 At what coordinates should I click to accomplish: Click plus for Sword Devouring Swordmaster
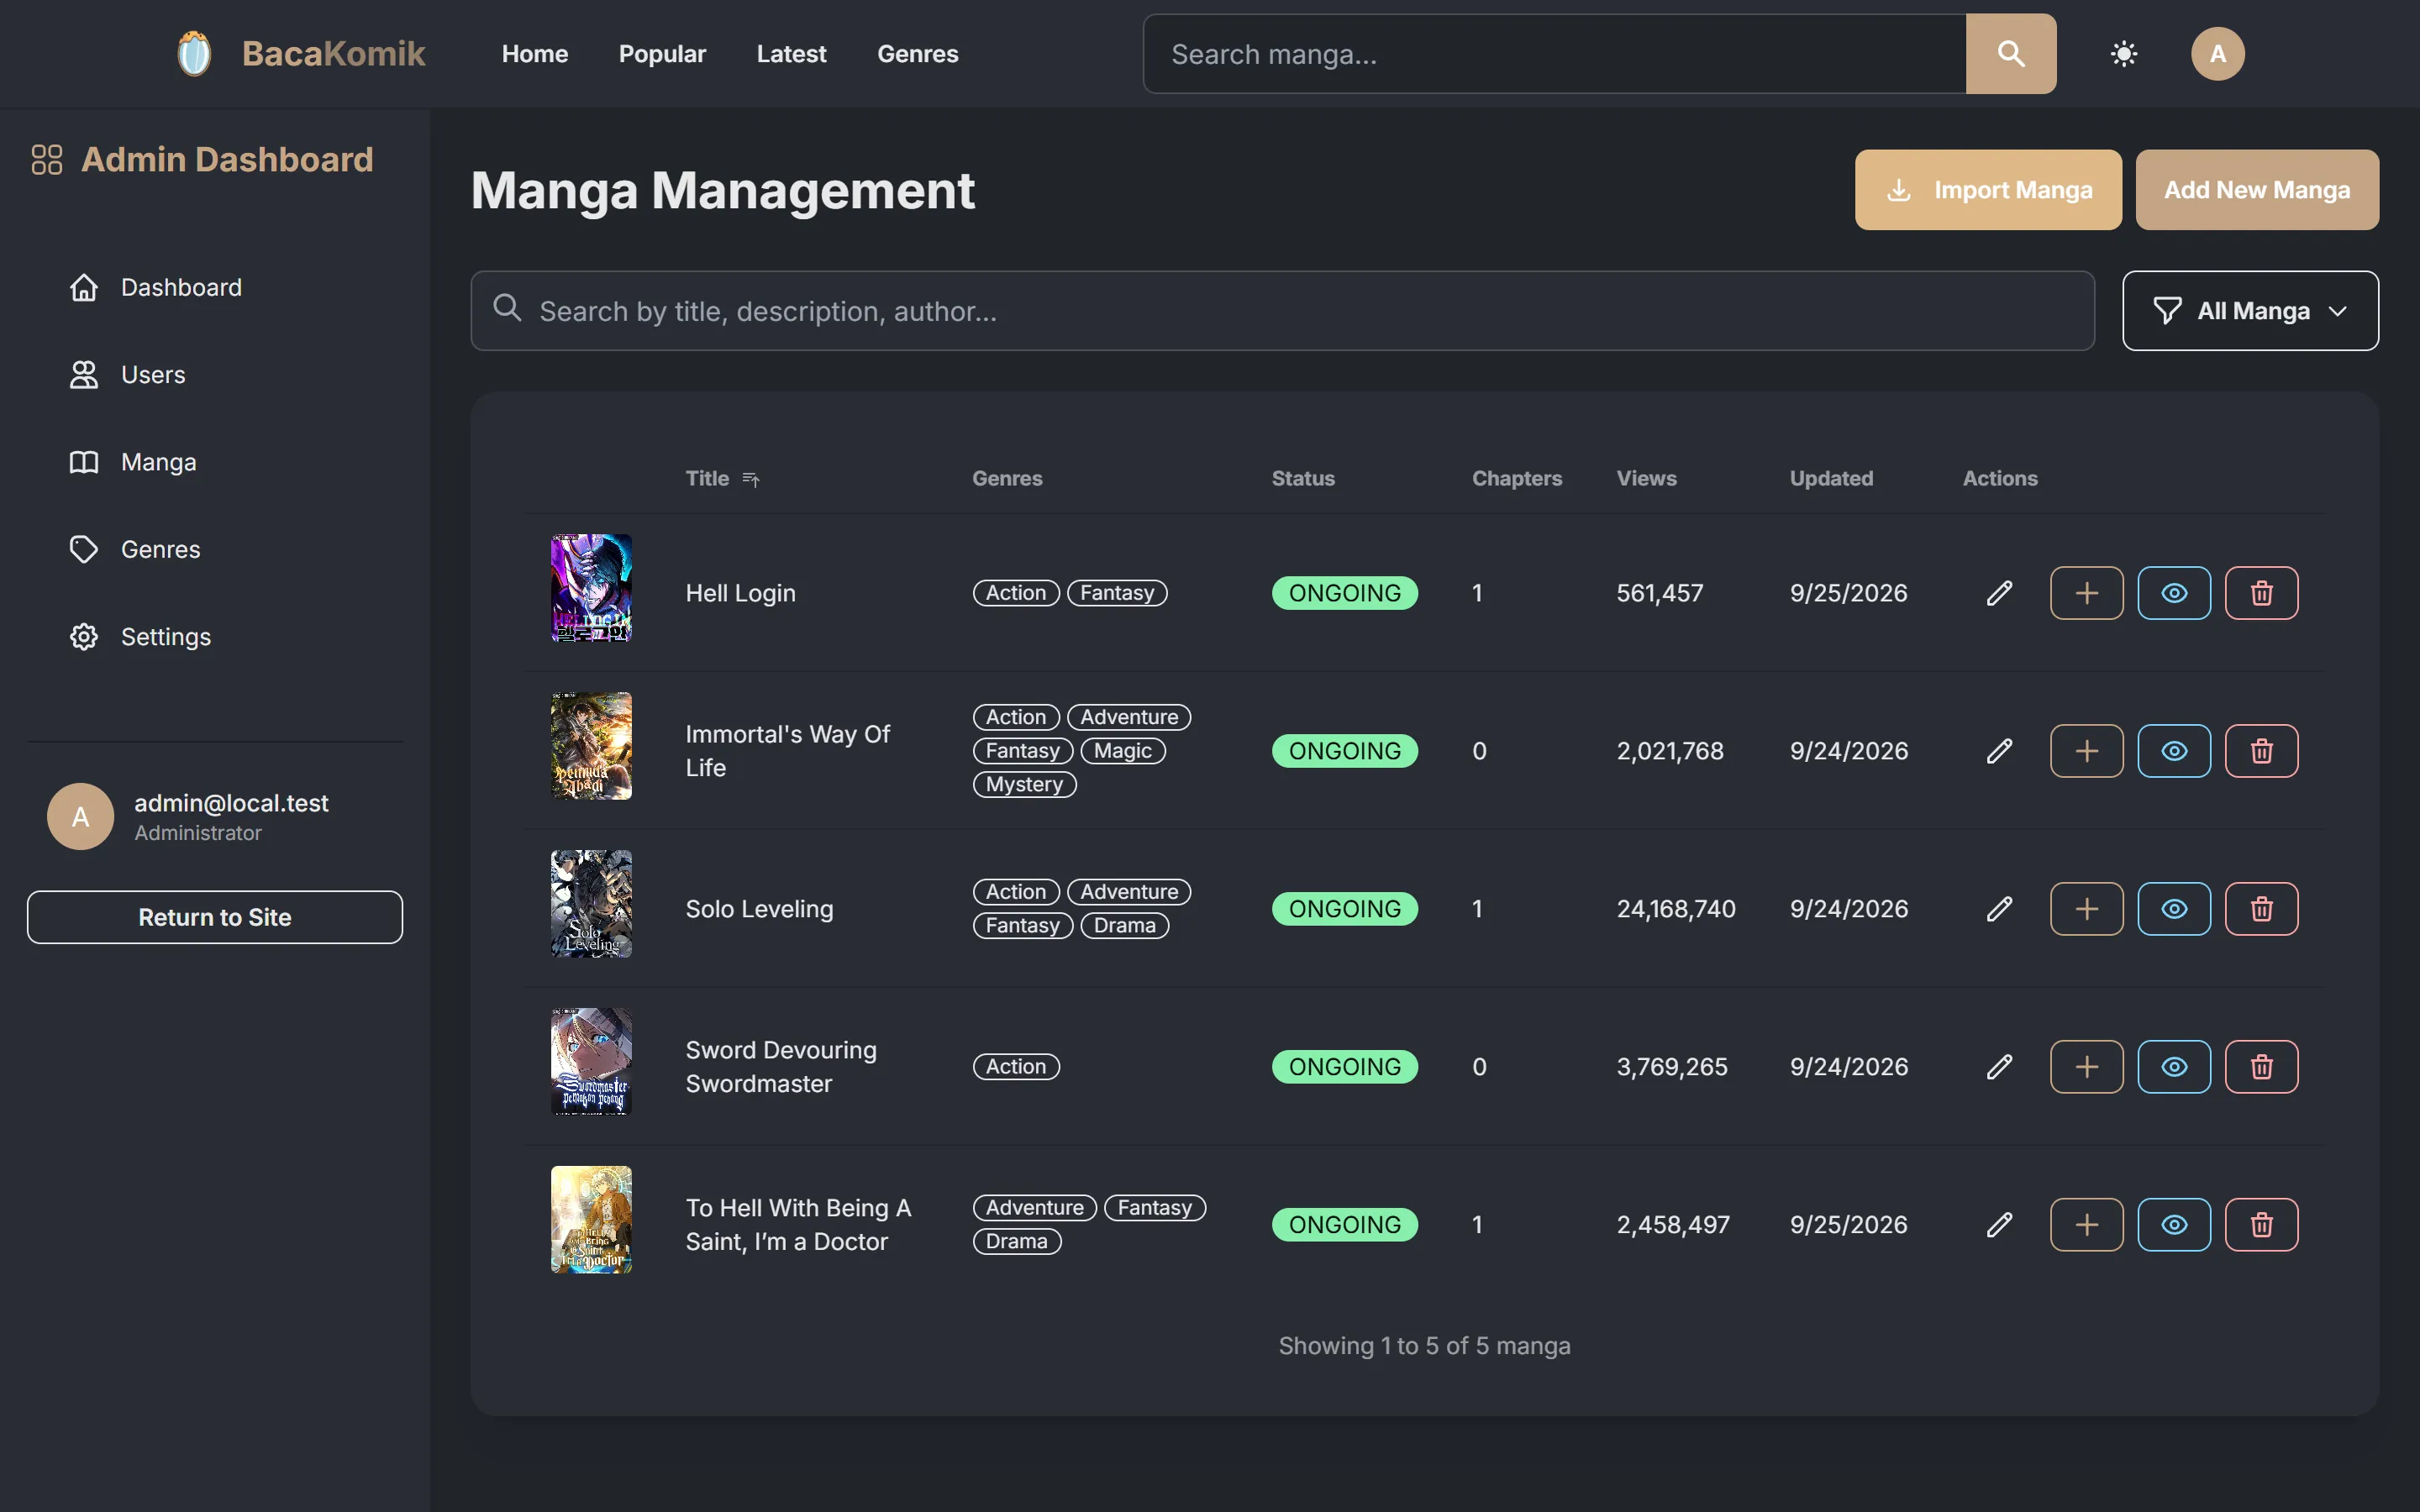click(x=2086, y=1067)
